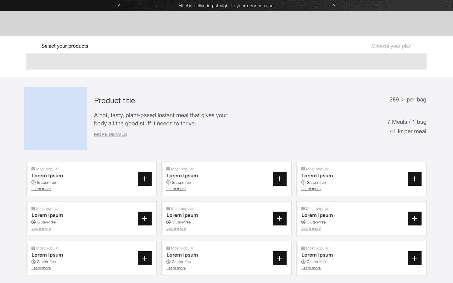Viewport: 453px width, 283px height.
Task: Click gluten-free icon on top-left card
Action: 33,182
